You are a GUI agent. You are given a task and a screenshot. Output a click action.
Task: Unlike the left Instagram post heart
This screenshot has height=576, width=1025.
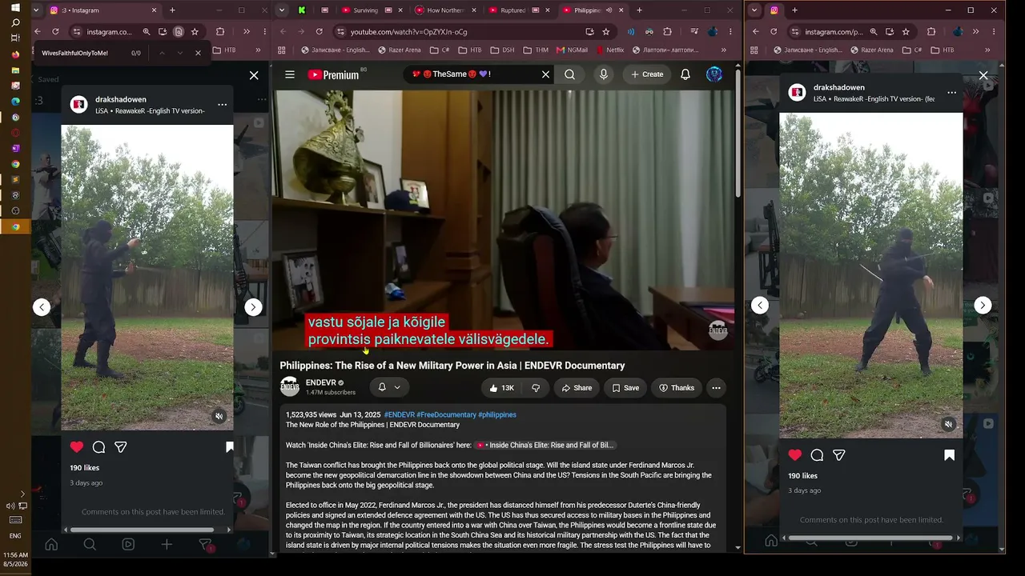point(77,447)
